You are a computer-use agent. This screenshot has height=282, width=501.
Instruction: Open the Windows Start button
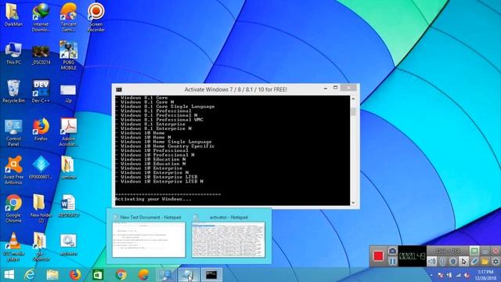point(9,275)
